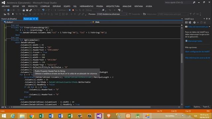Open Word from the taskbar
The height and width of the screenshot is (119, 212).
tap(51, 116)
